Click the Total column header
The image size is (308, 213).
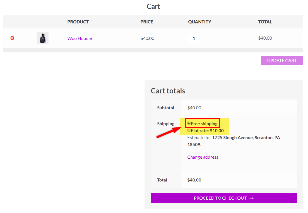tap(265, 22)
